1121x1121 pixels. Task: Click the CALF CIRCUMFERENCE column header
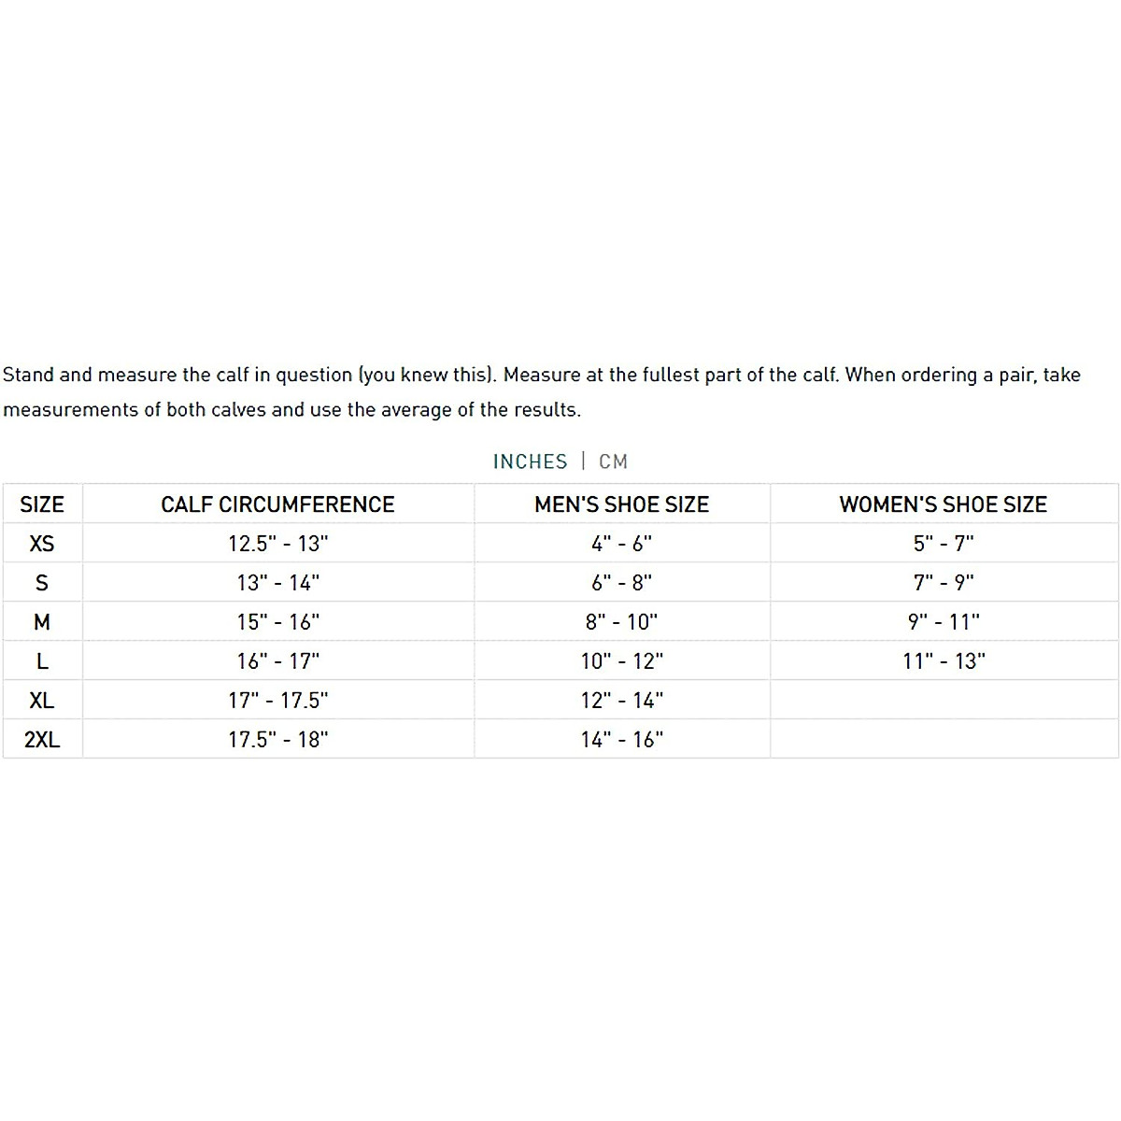tap(277, 504)
